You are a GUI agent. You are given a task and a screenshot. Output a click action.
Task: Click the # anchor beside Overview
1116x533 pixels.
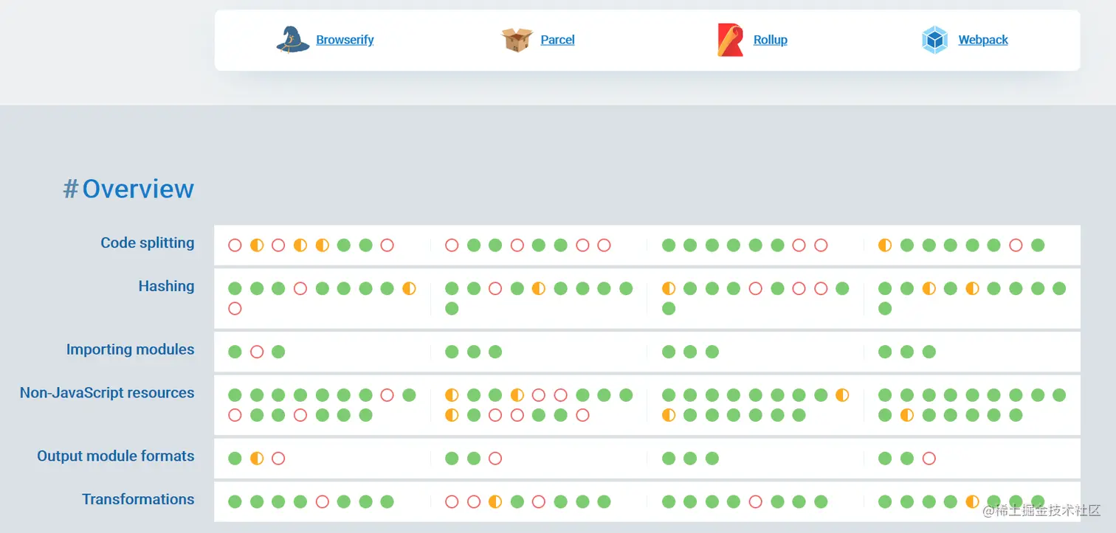click(70, 189)
